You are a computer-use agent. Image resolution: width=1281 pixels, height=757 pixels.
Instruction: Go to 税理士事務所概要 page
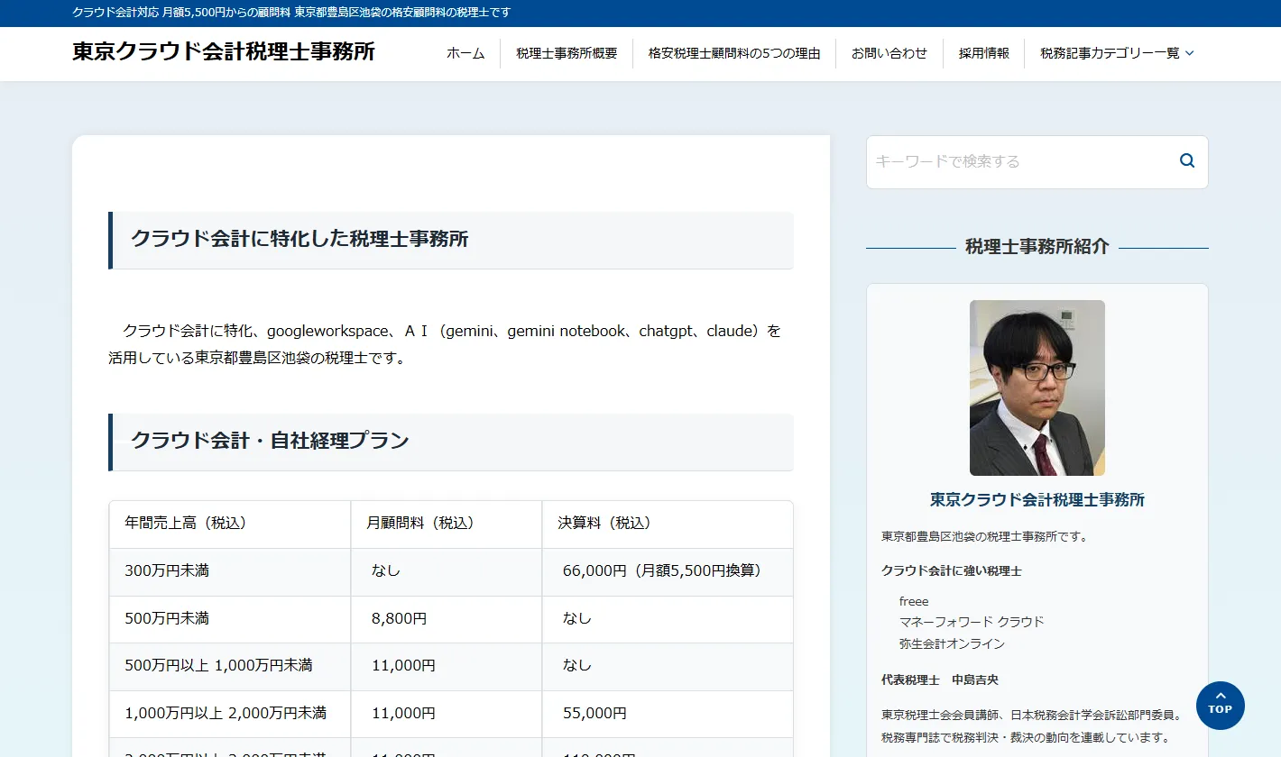(567, 53)
